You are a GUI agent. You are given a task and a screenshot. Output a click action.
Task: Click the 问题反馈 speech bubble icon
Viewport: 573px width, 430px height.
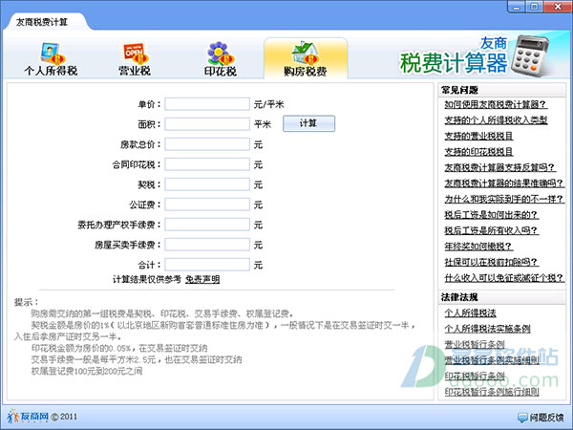522,418
